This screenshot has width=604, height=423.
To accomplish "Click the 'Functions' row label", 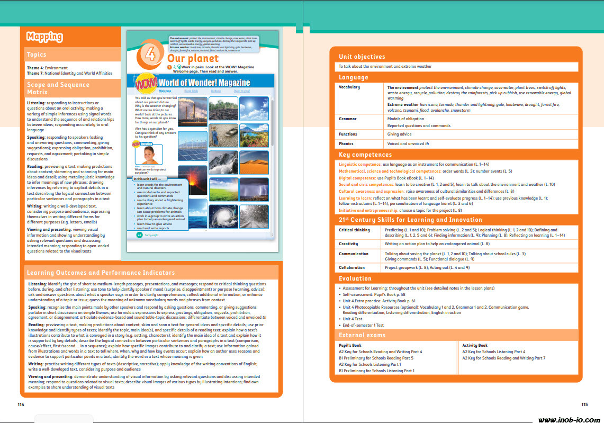I will coord(348,134).
